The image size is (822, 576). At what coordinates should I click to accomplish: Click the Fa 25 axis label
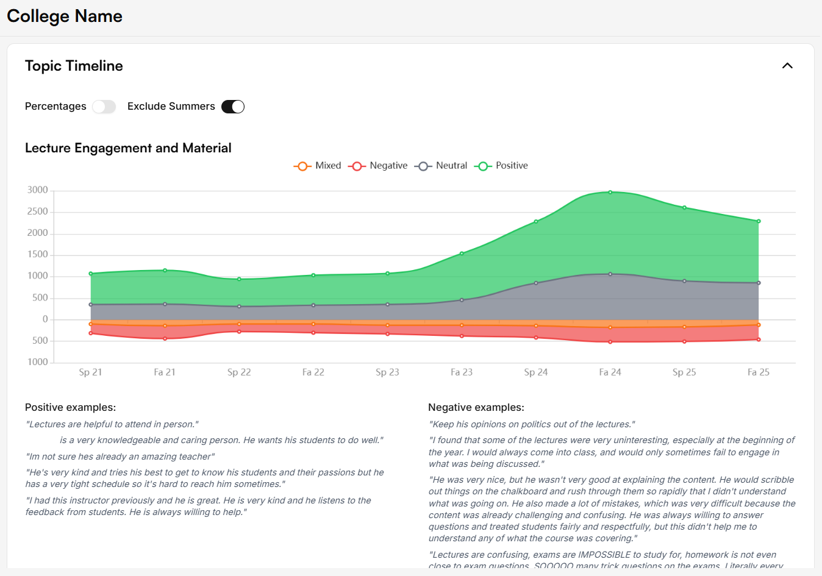[x=758, y=372]
